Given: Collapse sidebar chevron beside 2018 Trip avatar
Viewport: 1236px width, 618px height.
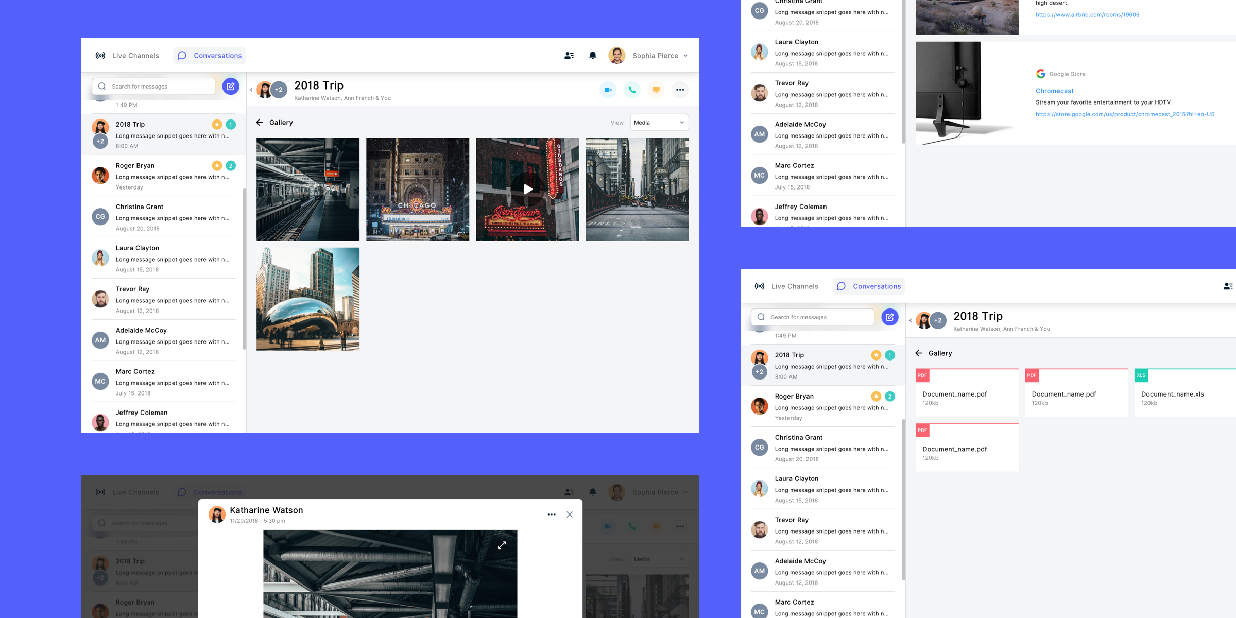Looking at the screenshot, I should pyautogui.click(x=251, y=90).
